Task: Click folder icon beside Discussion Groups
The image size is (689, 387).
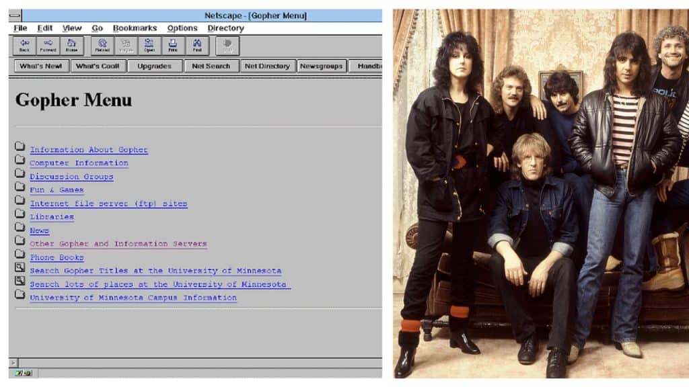Action: [x=20, y=173]
